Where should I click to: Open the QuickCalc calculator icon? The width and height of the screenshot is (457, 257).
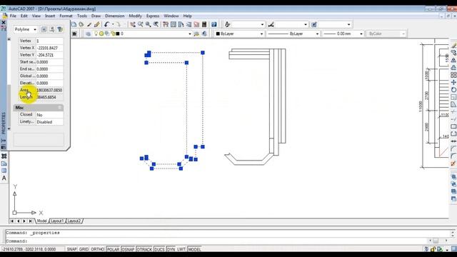coord(204,25)
